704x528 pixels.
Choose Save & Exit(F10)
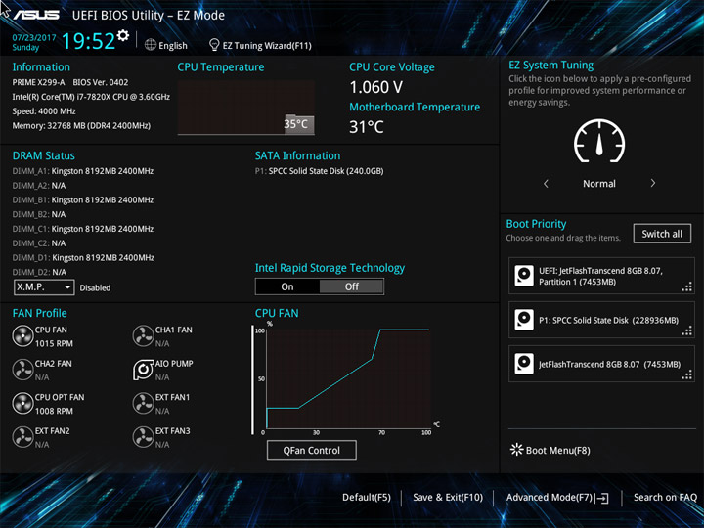click(448, 498)
